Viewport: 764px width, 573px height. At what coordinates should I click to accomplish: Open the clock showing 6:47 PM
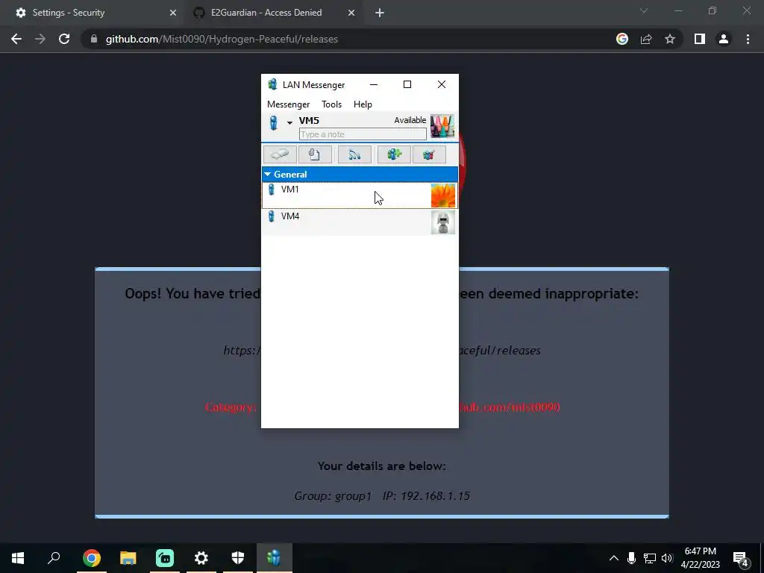coord(700,558)
